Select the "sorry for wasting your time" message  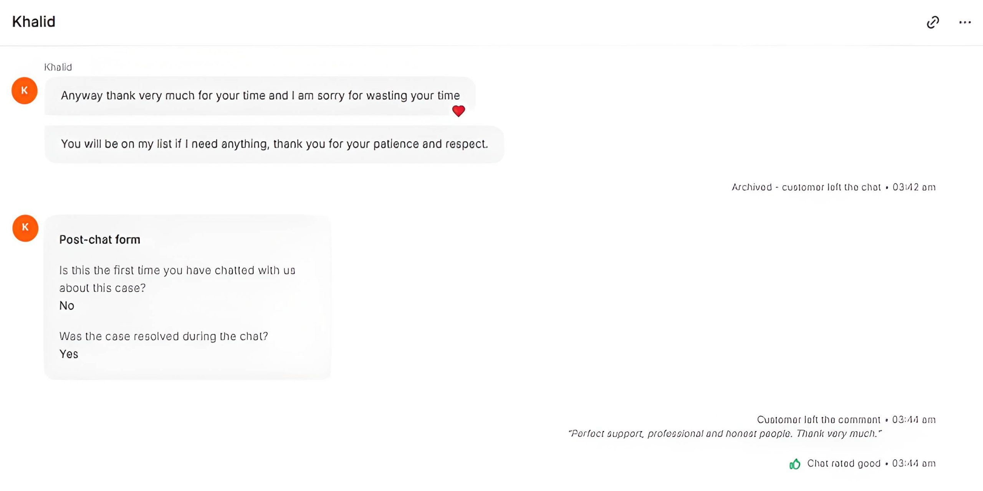[260, 96]
